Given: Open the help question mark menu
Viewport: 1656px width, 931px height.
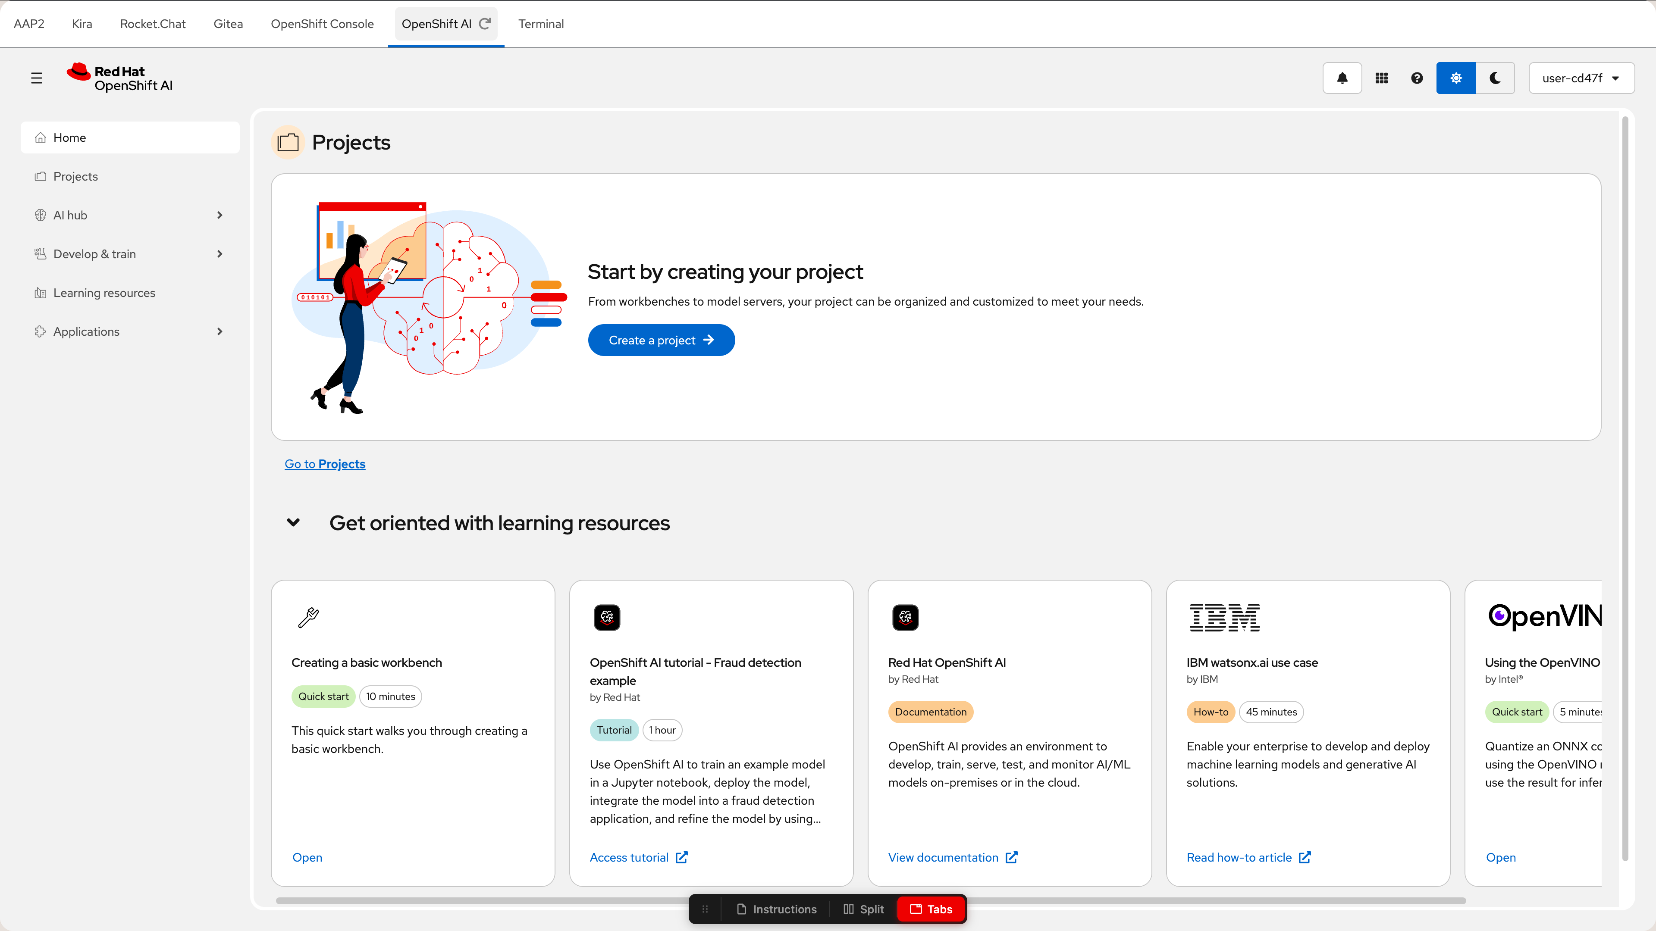Looking at the screenshot, I should (x=1417, y=78).
